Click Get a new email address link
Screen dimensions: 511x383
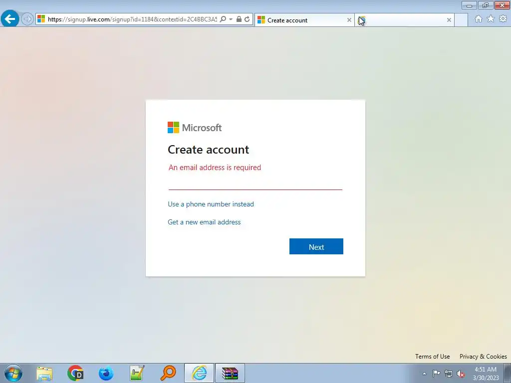tap(204, 222)
